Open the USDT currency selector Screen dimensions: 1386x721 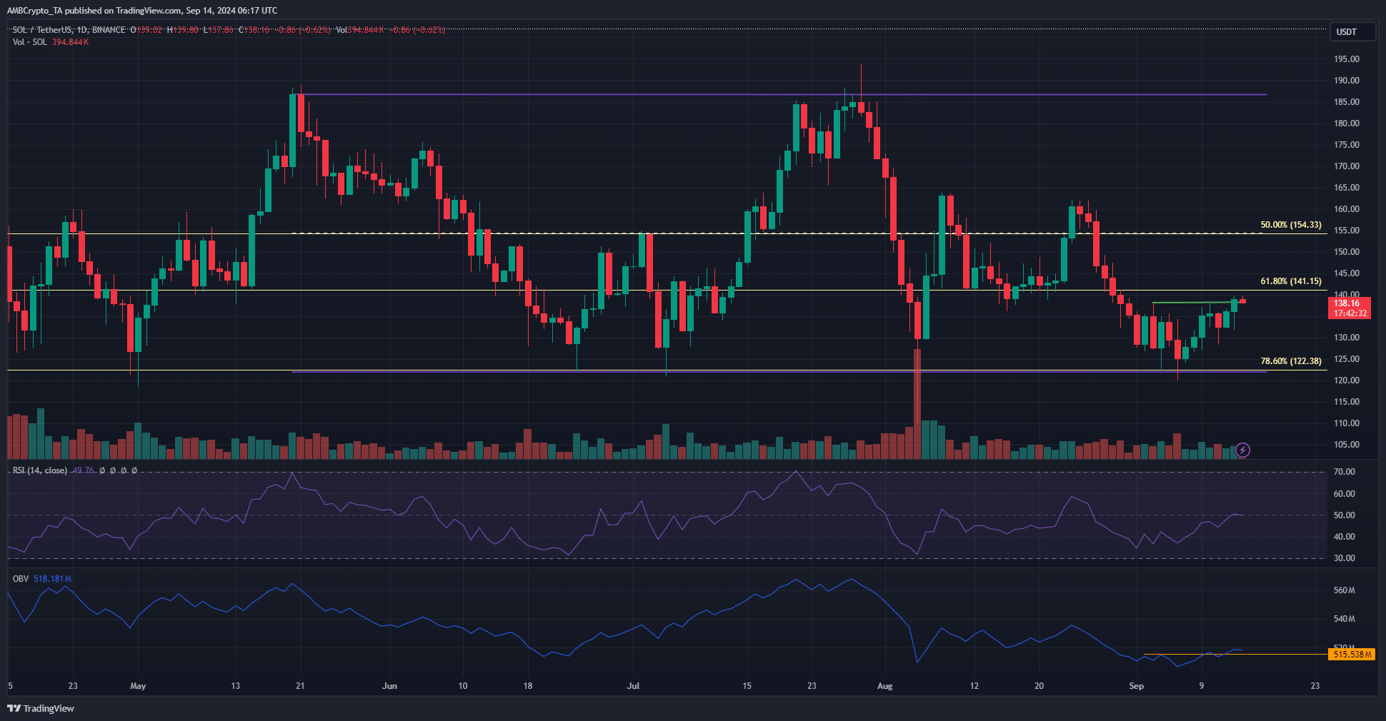click(1352, 31)
